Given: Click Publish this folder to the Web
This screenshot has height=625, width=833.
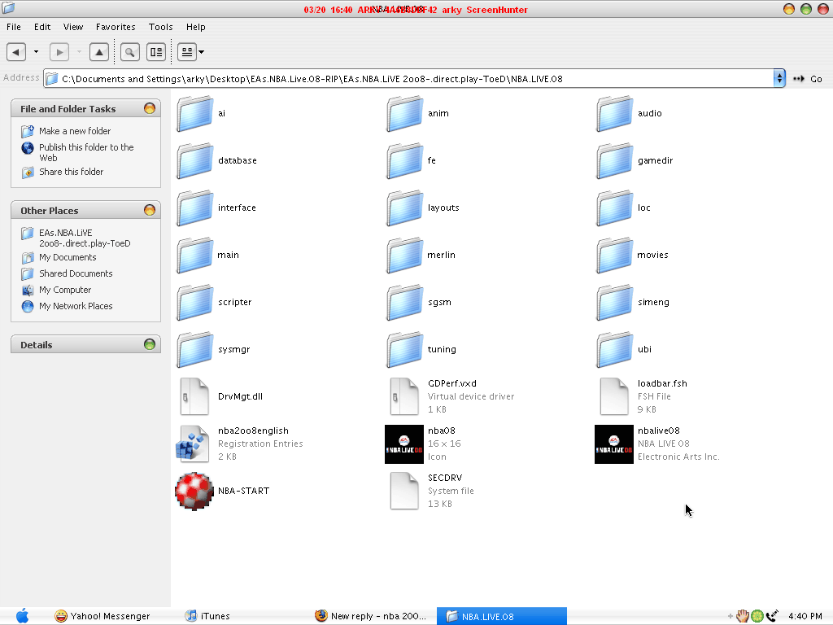Looking at the screenshot, I should pos(86,152).
